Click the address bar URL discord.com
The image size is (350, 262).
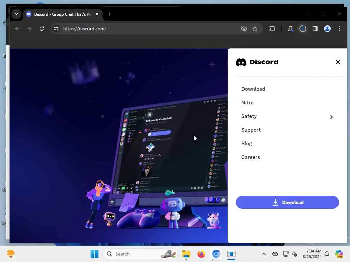(x=85, y=29)
